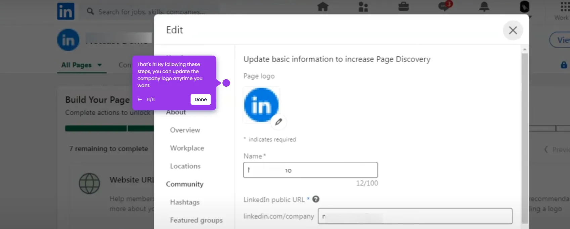Click the About section heading
570x229 pixels.
click(x=176, y=112)
